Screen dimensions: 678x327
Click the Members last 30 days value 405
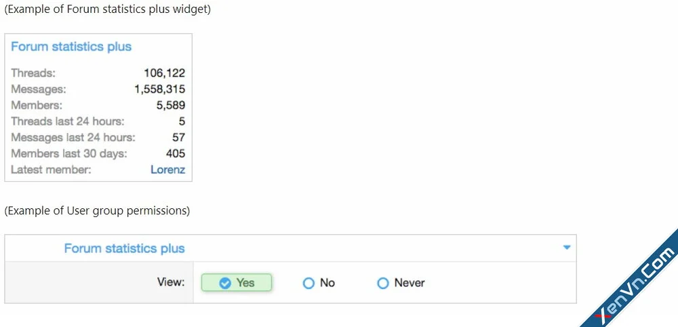[x=176, y=153]
